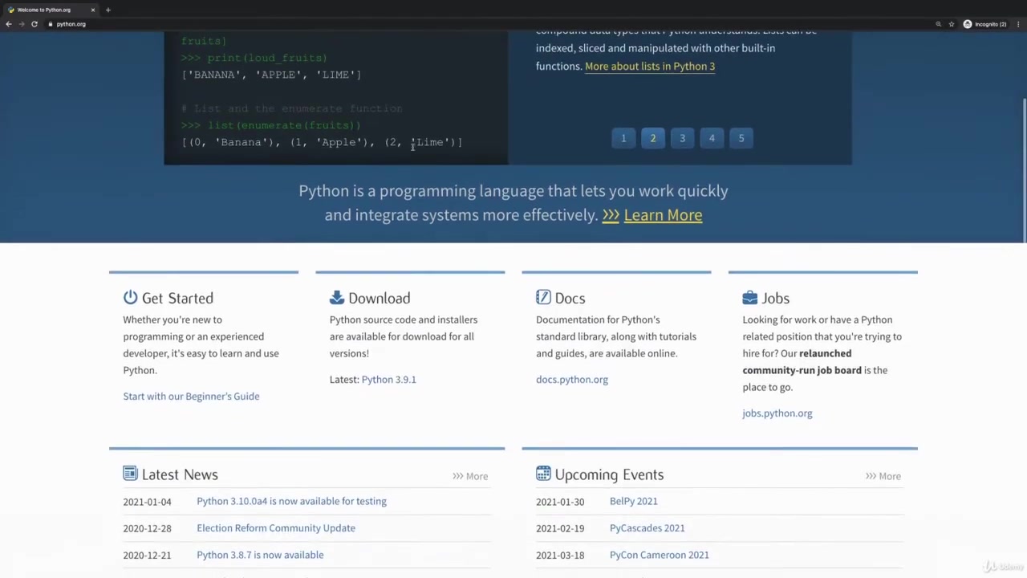Open the Python 3.9.1 latest download link
1027x578 pixels.
(x=388, y=380)
